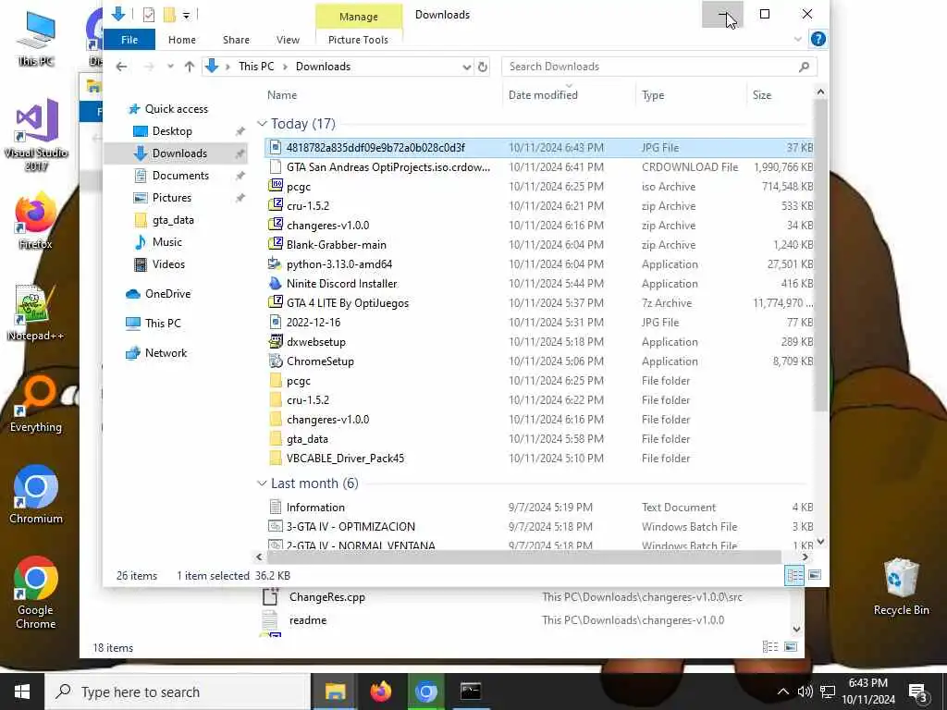Sort by the Size column header
This screenshot has height=710, width=947.
[x=762, y=95]
